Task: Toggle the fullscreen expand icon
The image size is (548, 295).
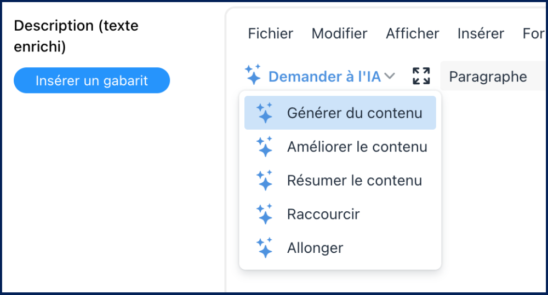Action: (421, 76)
